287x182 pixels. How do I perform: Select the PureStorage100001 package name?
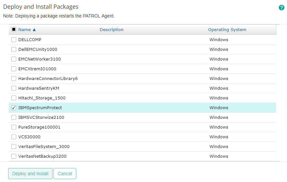[39, 127]
